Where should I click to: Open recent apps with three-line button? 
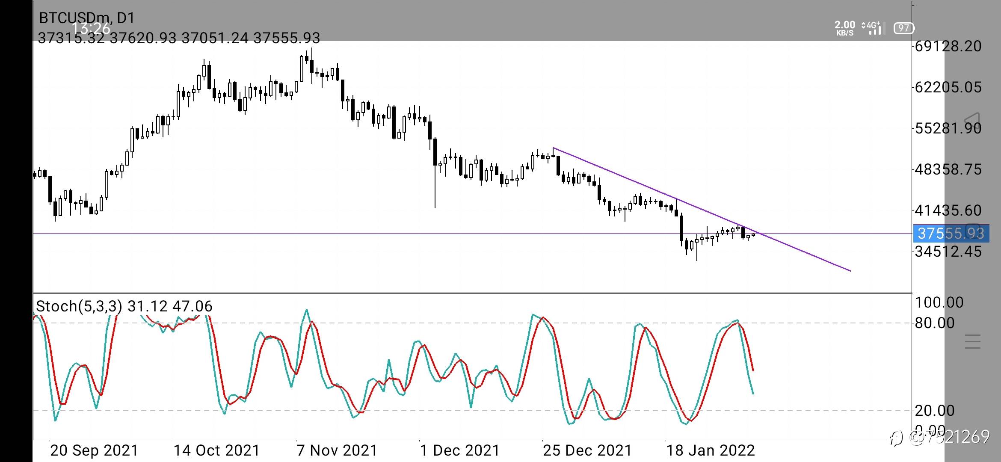(972, 342)
